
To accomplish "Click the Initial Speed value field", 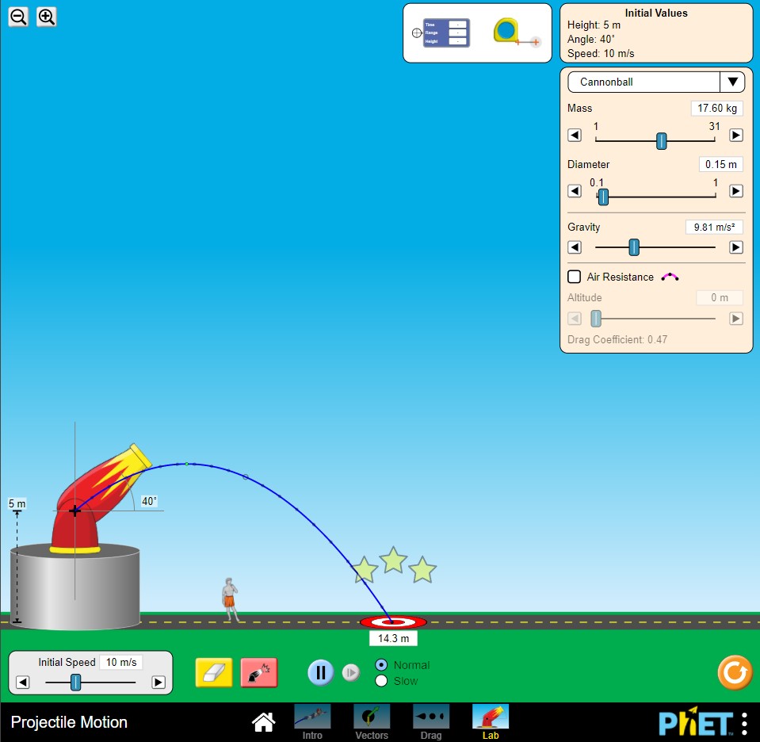I will pos(120,662).
